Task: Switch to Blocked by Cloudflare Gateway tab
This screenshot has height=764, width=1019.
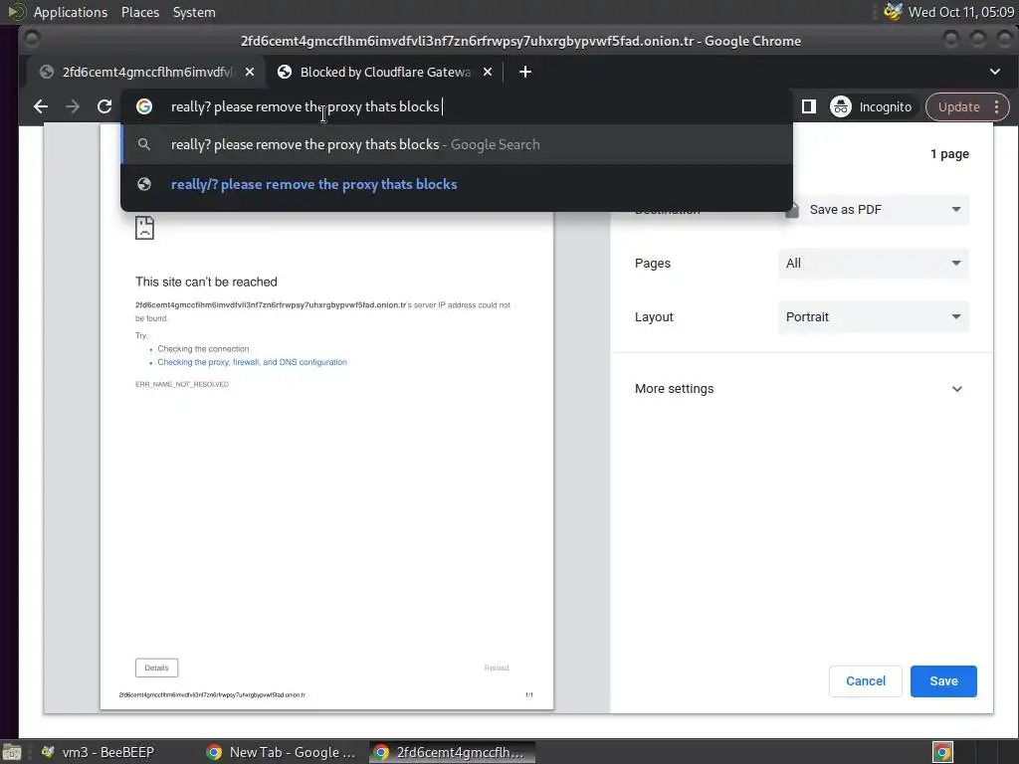Action: click(x=383, y=72)
